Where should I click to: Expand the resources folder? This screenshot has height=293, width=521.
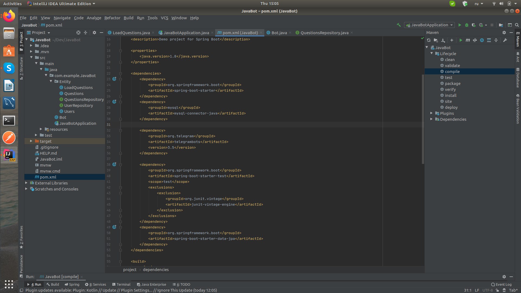[41, 129]
